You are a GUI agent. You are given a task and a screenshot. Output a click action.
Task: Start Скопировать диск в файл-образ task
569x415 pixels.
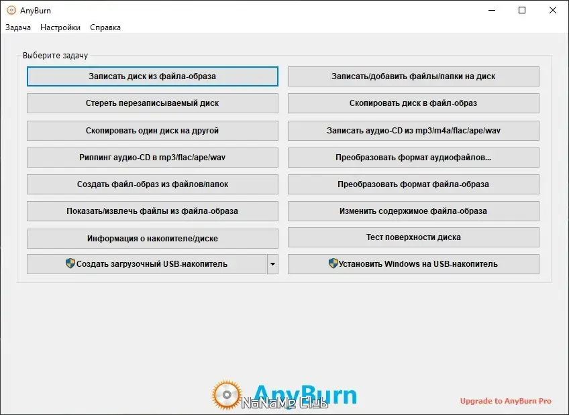[x=413, y=103]
